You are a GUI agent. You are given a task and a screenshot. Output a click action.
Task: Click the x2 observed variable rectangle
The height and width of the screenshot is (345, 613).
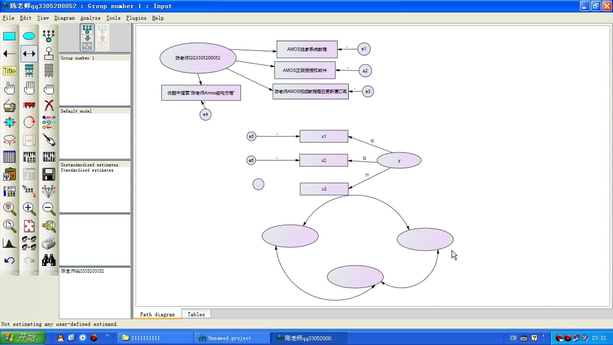[x=323, y=160]
